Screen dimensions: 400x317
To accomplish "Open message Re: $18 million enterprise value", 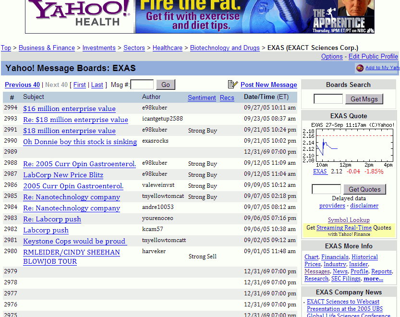I will click(x=75, y=120).
